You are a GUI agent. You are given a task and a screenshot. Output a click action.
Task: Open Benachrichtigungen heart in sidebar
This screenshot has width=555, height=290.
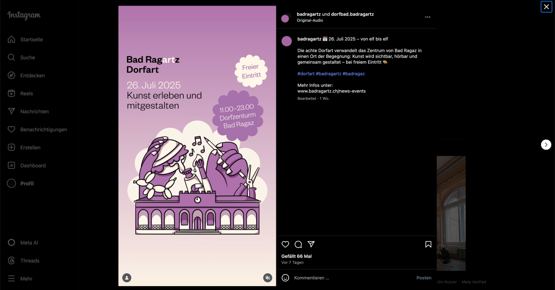(x=37, y=130)
